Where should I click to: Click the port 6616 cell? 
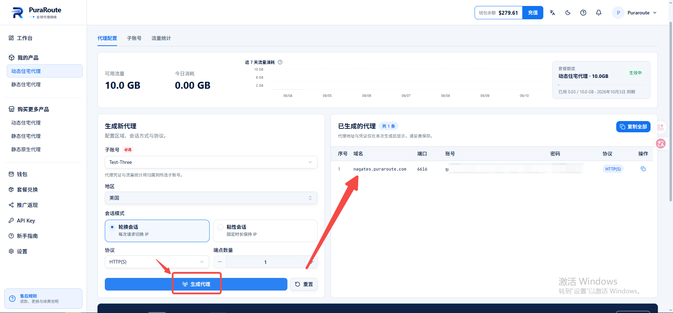pyautogui.click(x=422, y=169)
